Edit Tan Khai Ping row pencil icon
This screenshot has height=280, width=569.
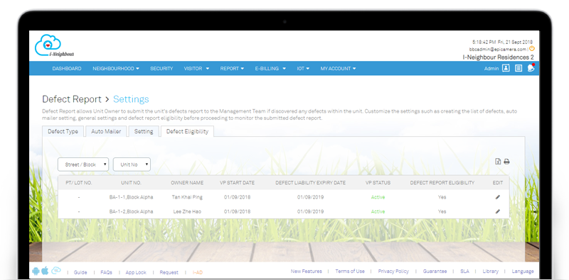pyautogui.click(x=497, y=197)
